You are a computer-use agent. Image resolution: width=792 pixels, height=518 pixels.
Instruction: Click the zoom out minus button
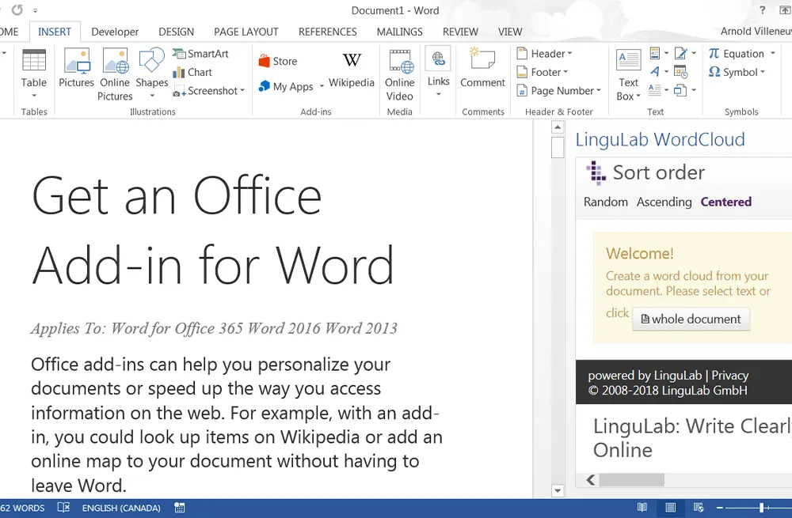click(720, 508)
